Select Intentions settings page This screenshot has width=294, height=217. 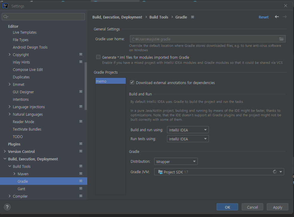tap(21, 100)
